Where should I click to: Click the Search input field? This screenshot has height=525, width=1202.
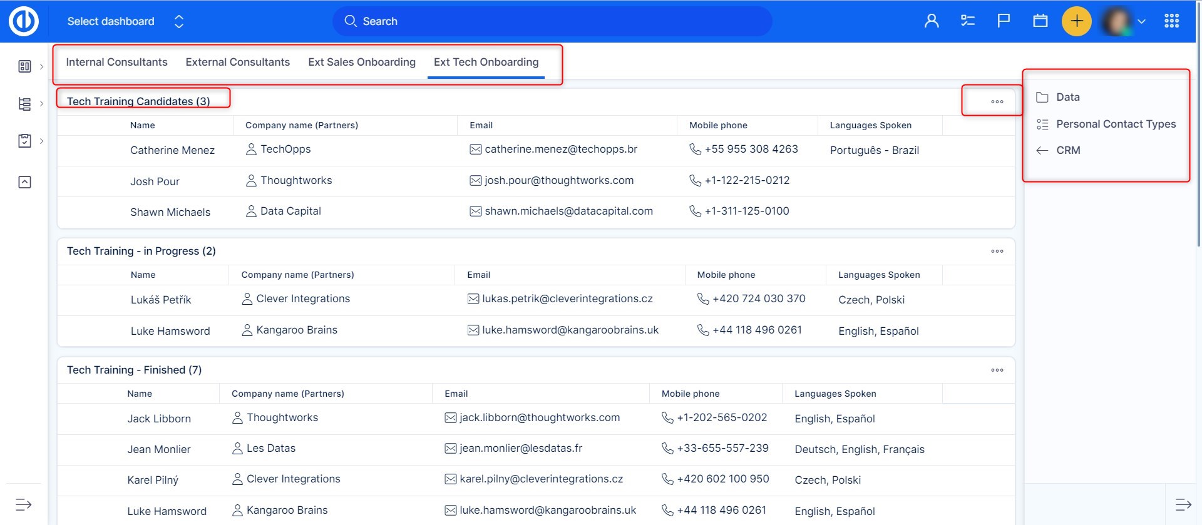click(551, 21)
